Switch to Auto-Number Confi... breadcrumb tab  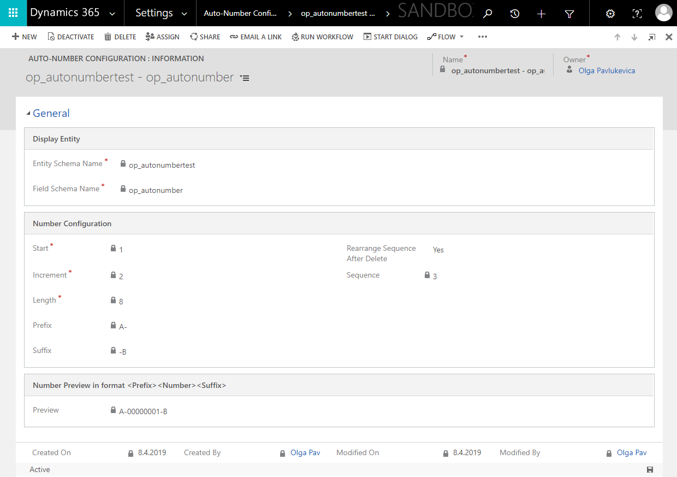pyautogui.click(x=240, y=13)
